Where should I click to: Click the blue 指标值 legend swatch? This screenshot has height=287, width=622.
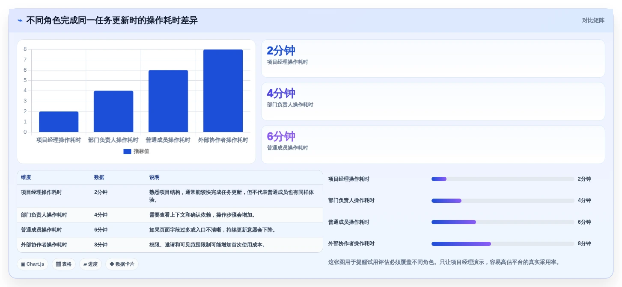tap(127, 152)
